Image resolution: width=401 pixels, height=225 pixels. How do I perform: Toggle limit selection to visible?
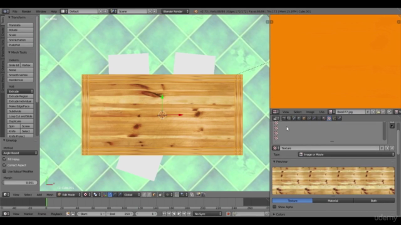160,194
